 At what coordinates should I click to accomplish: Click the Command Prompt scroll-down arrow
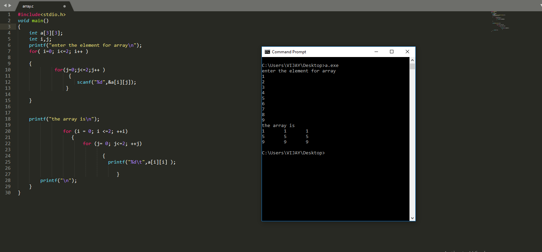click(x=412, y=218)
